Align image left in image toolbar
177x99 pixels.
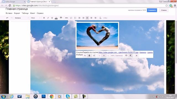point(85,56)
